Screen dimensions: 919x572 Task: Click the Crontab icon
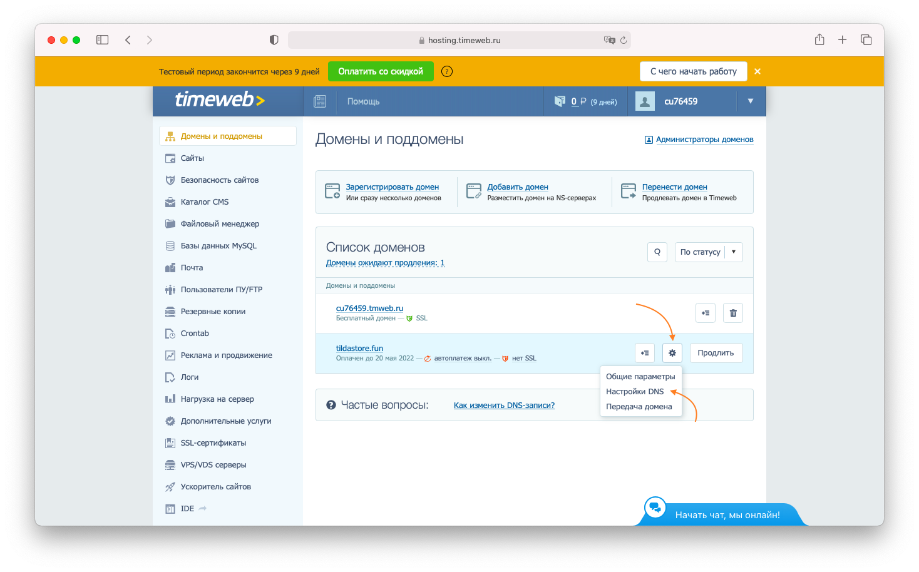pos(170,334)
